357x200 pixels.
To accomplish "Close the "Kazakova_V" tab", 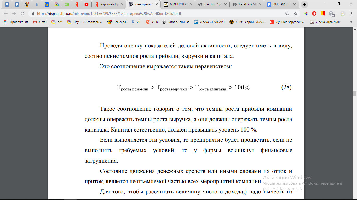I will pyautogui.click(x=260, y=4).
